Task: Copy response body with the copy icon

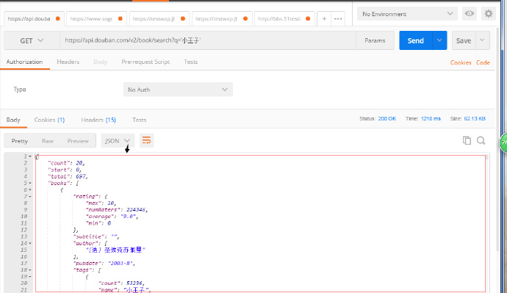Action: 467,140
